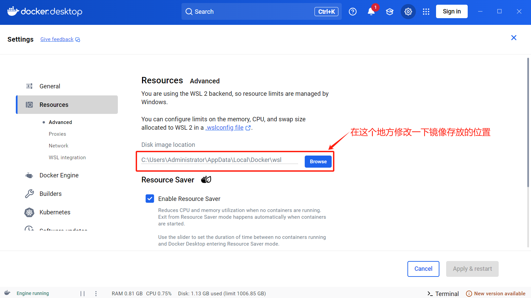This screenshot has width=531, height=298.
Task: Click the Kubernetes wheel icon
Action: (x=29, y=212)
